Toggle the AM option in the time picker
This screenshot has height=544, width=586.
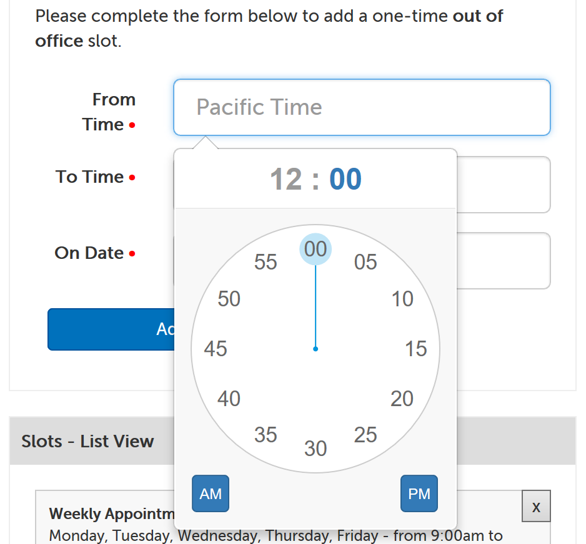(210, 493)
